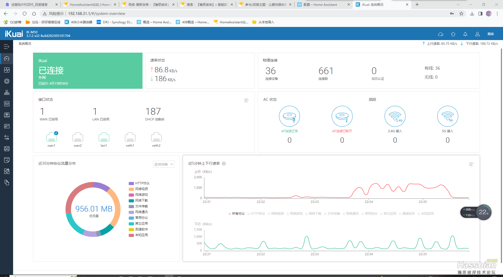Open QQ邮箱 bookmark

pyautogui.click(x=13, y=22)
